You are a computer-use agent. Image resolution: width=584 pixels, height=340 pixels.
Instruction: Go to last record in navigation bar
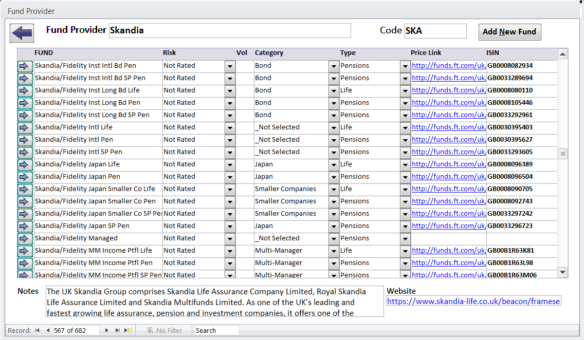[117, 330]
